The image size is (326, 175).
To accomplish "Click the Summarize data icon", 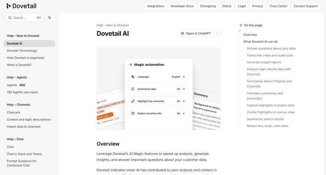I will [133, 89].
